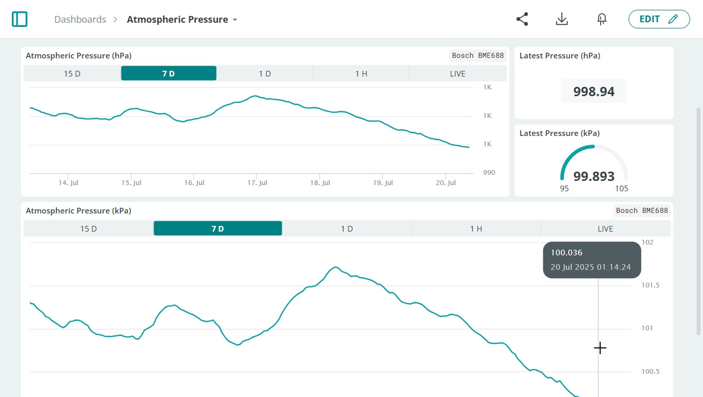Expand the dashboard selector arrow
The image size is (703, 397).
tap(235, 20)
